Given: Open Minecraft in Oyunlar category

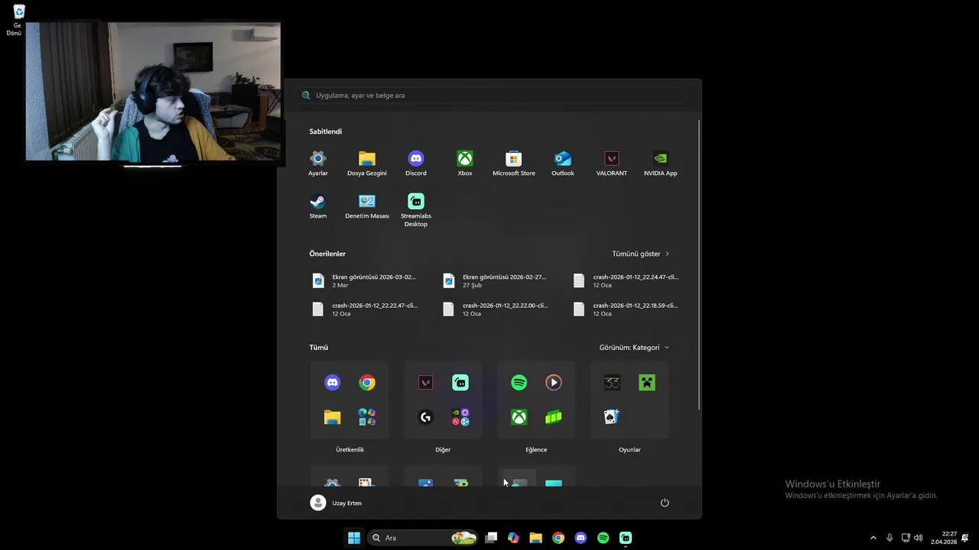Looking at the screenshot, I should point(647,383).
